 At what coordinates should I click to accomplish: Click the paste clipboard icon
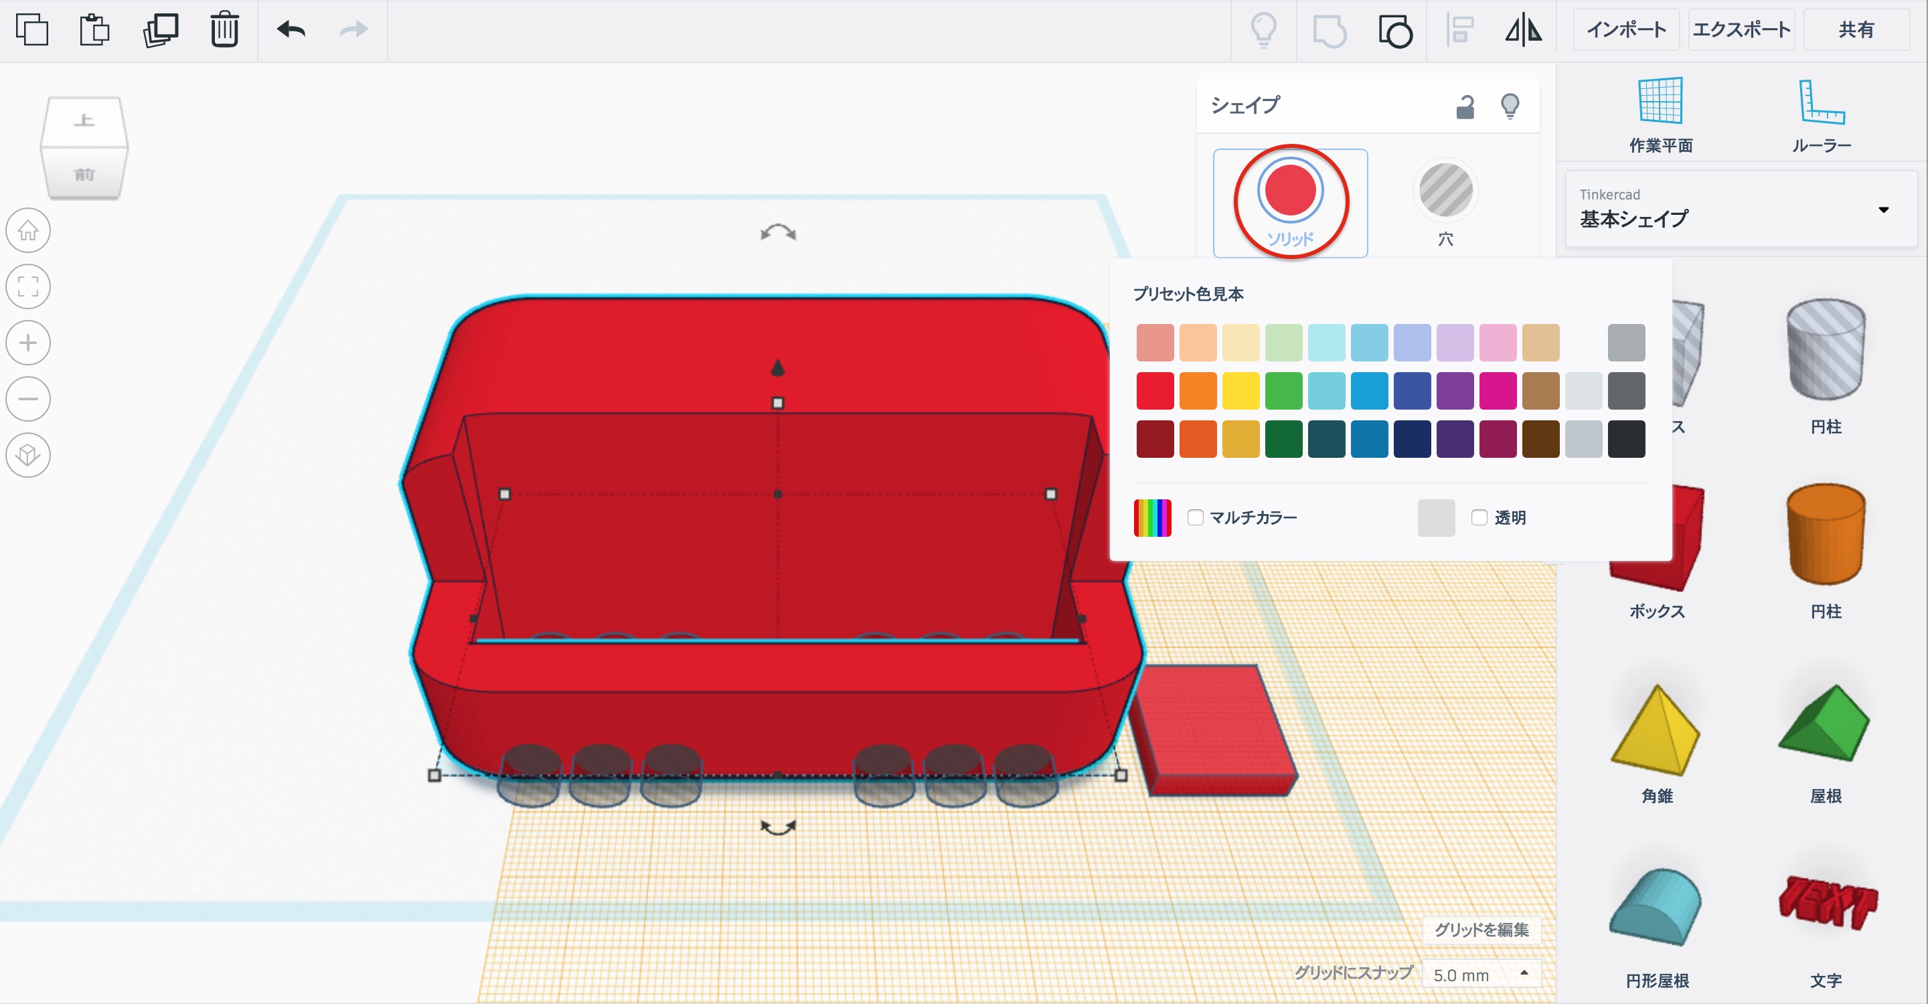click(94, 30)
